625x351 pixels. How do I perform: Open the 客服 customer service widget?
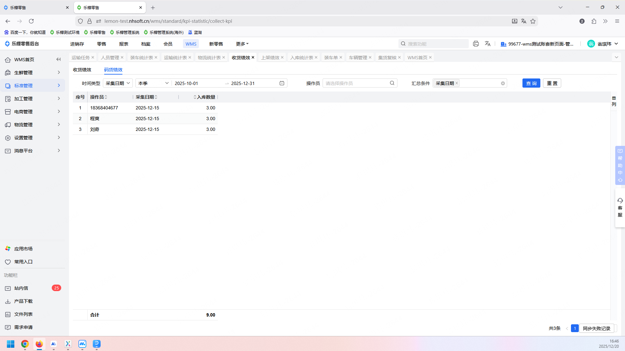click(620, 208)
